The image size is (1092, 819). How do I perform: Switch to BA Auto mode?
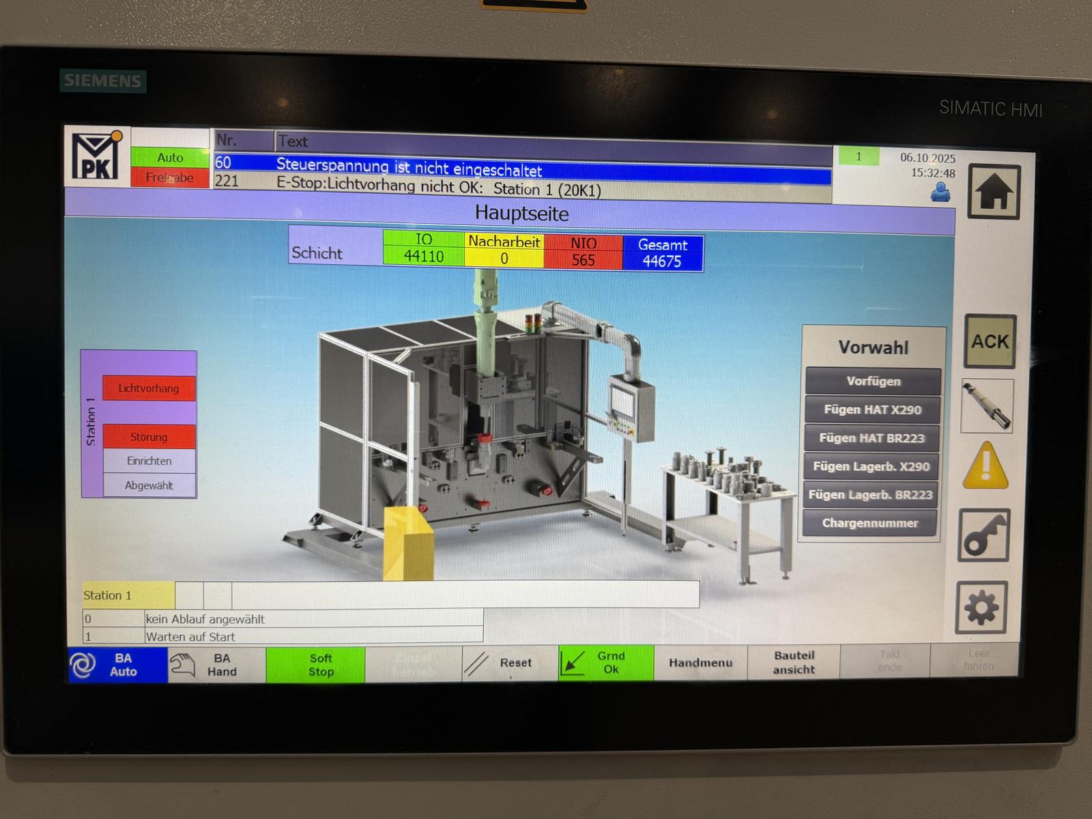click(117, 665)
